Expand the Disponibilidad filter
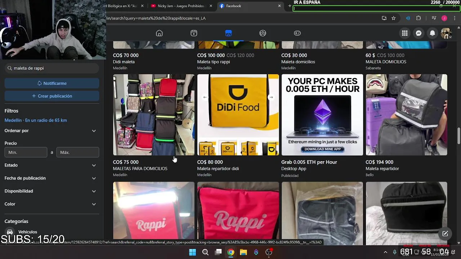This screenshot has width=461, height=259. (x=50, y=191)
